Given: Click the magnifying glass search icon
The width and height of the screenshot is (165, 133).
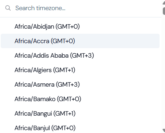Looking at the screenshot, I should 8,8.
